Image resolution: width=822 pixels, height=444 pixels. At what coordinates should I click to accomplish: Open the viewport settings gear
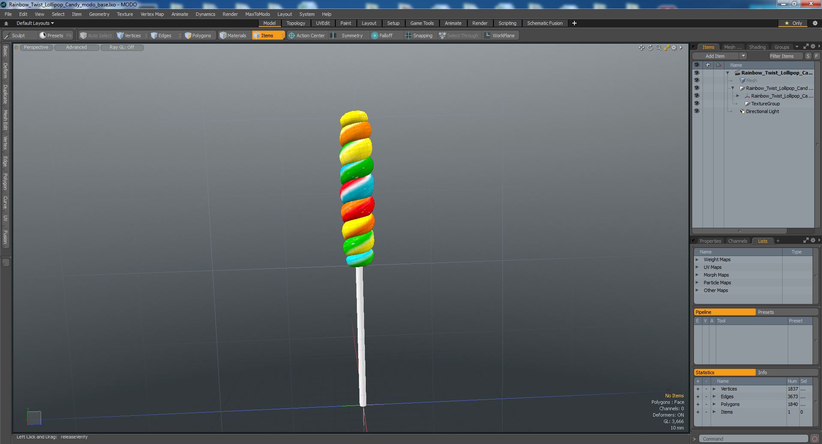(674, 48)
